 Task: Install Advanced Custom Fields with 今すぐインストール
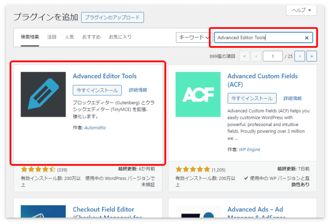click(252, 98)
